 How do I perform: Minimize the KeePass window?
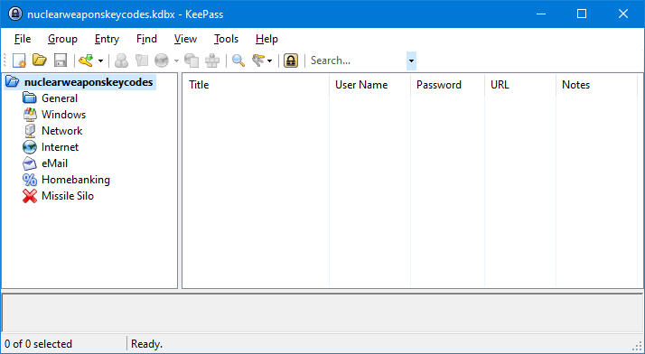pos(541,14)
